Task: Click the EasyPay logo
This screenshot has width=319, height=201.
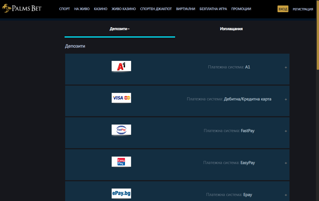Action: click(121, 162)
